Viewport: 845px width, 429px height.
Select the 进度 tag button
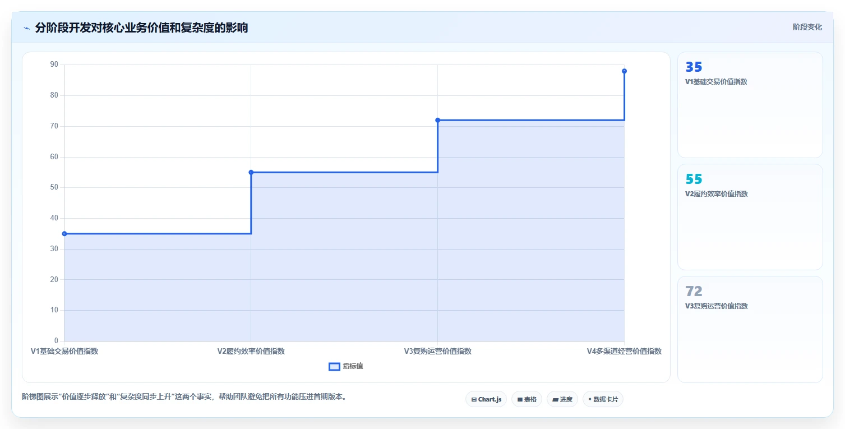[x=562, y=399]
